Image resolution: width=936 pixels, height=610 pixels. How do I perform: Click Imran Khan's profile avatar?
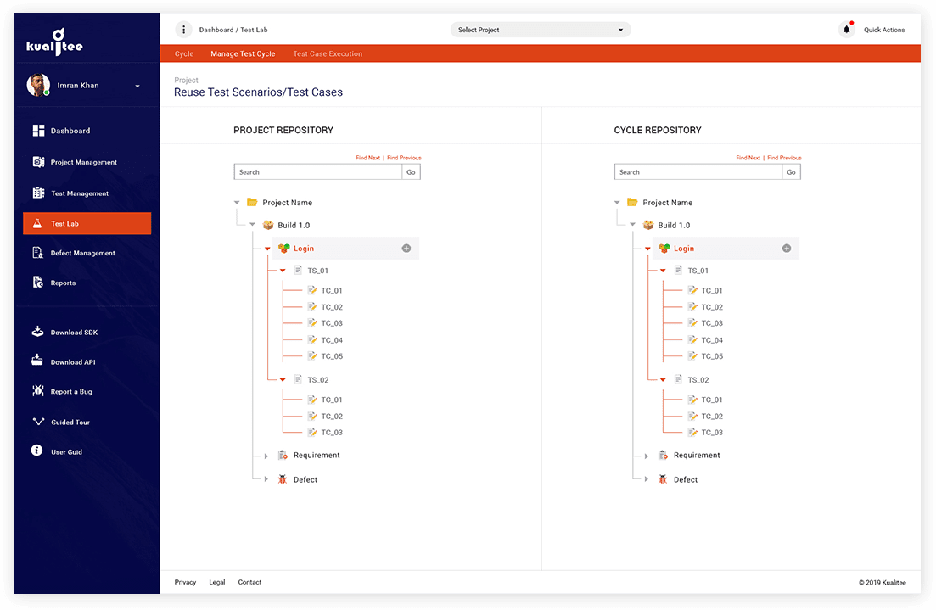(38, 85)
